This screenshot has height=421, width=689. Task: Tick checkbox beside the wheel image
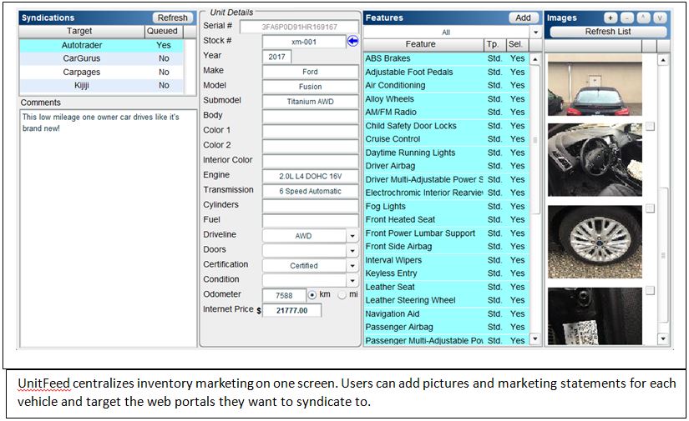point(650,208)
